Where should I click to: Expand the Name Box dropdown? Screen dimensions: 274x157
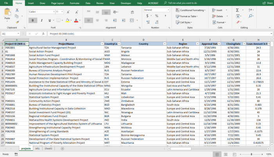(x=18, y=34)
